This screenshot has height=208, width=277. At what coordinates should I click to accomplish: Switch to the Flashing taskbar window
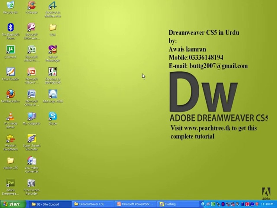click(x=178, y=204)
